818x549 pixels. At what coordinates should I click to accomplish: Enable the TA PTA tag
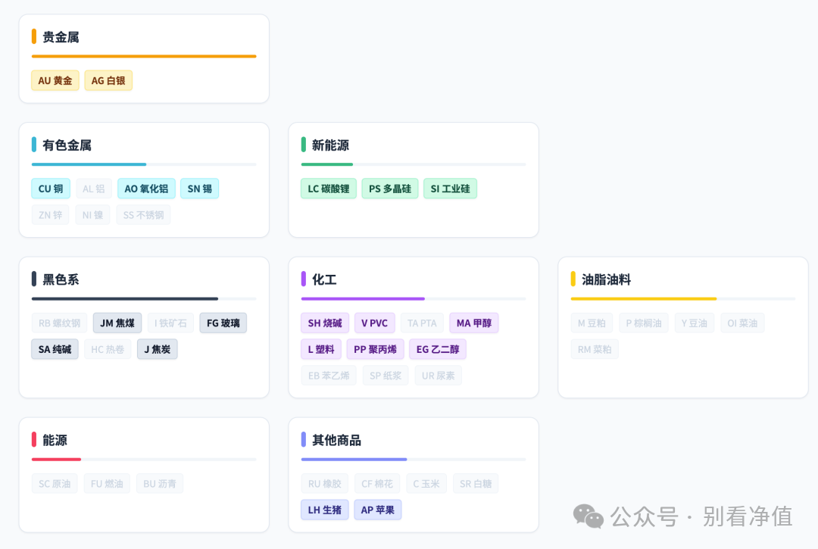422,322
